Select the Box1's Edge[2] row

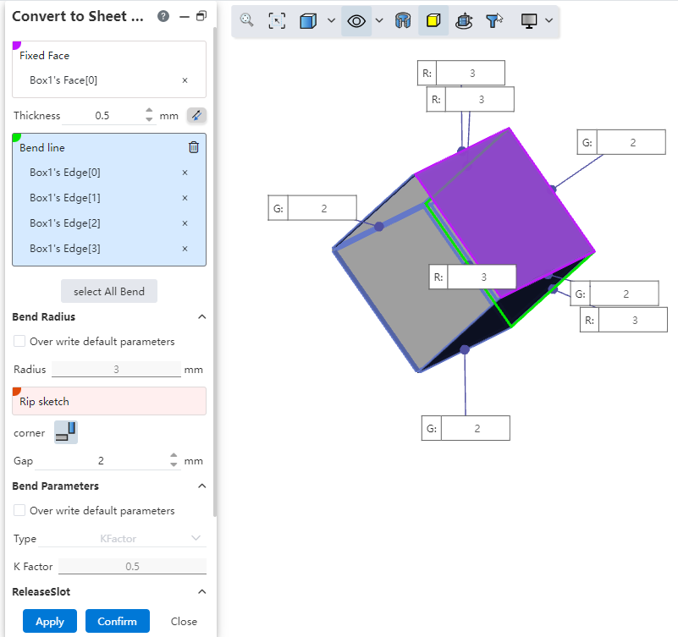coord(109,223)
